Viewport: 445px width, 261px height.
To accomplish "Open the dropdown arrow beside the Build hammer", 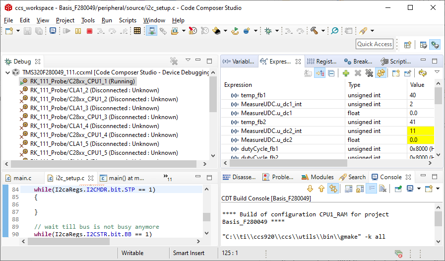I will pyautogui.click(x=323, y=31).
